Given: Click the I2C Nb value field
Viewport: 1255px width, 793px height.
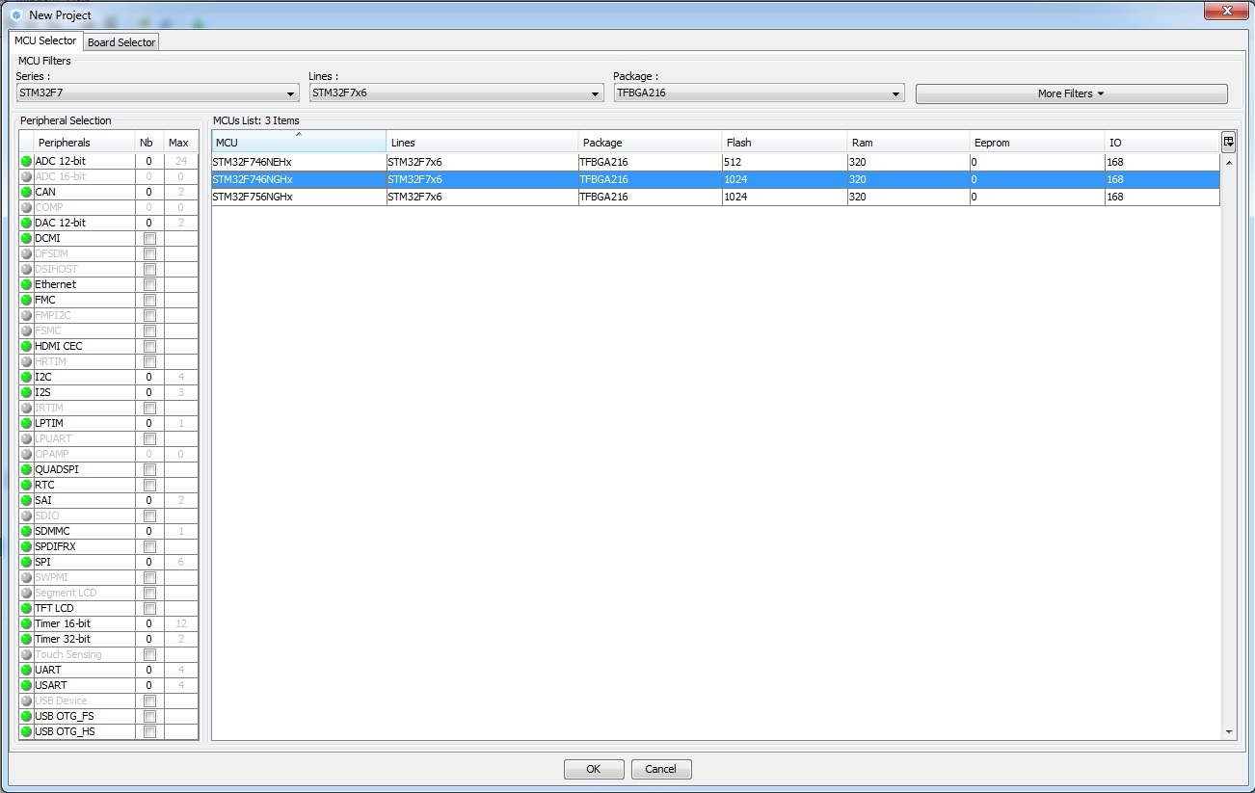Looking at the screenshot, I should pyautogui.click(x=149, y=377).
